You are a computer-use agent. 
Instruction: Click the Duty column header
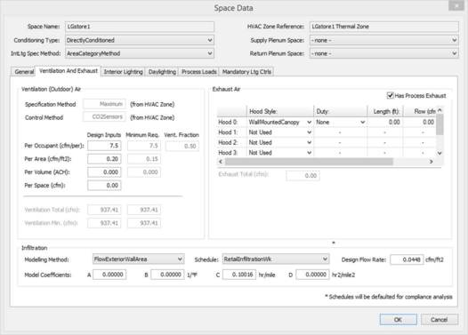click(340, 111)
